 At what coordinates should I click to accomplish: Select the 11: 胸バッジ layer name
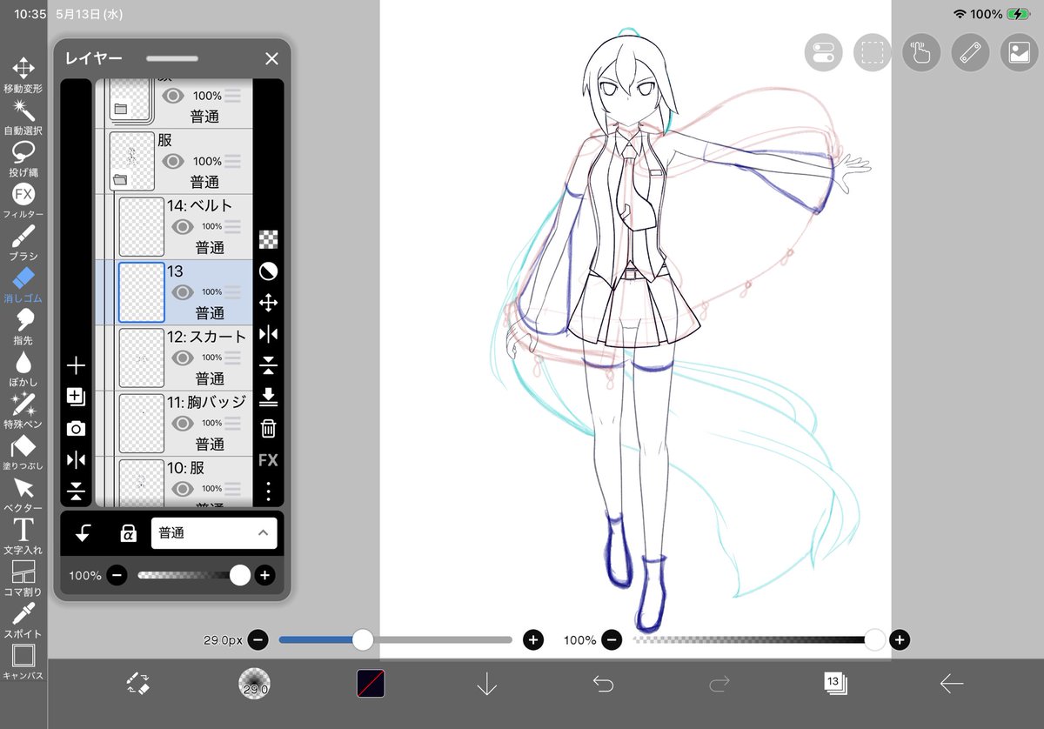tap(207, 402)
